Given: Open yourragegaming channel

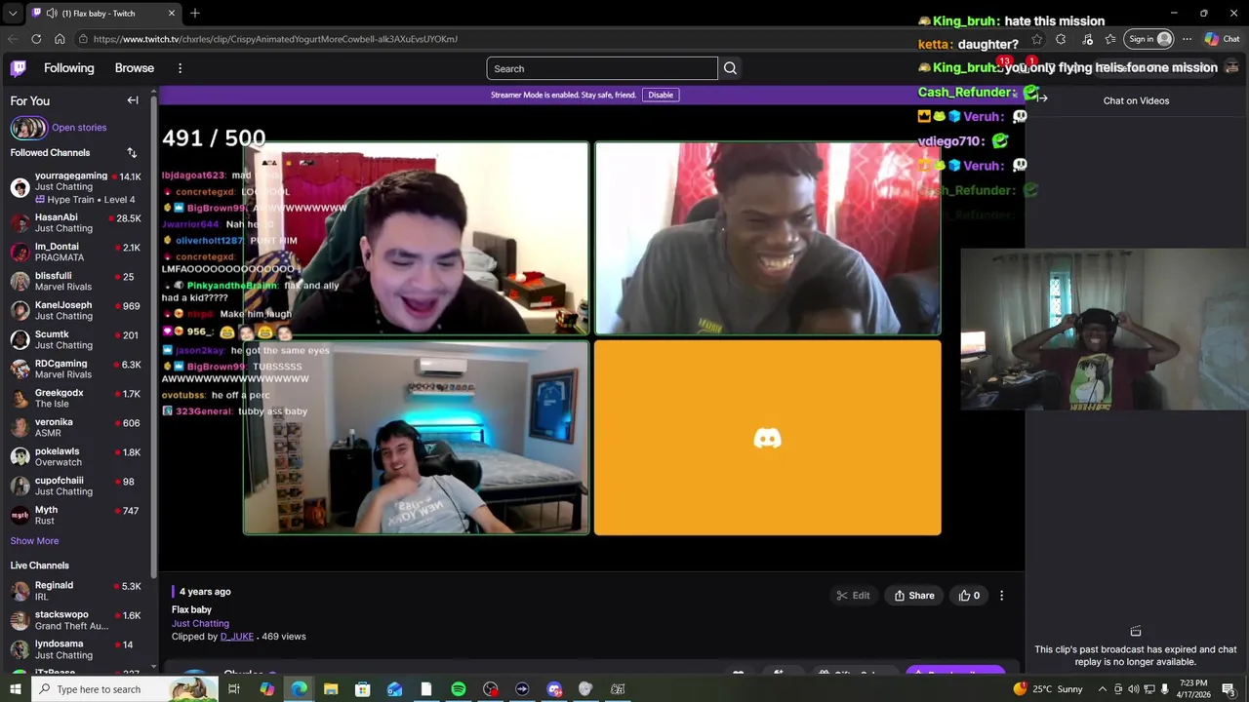Looking at the screenshot, I should 76,187.
